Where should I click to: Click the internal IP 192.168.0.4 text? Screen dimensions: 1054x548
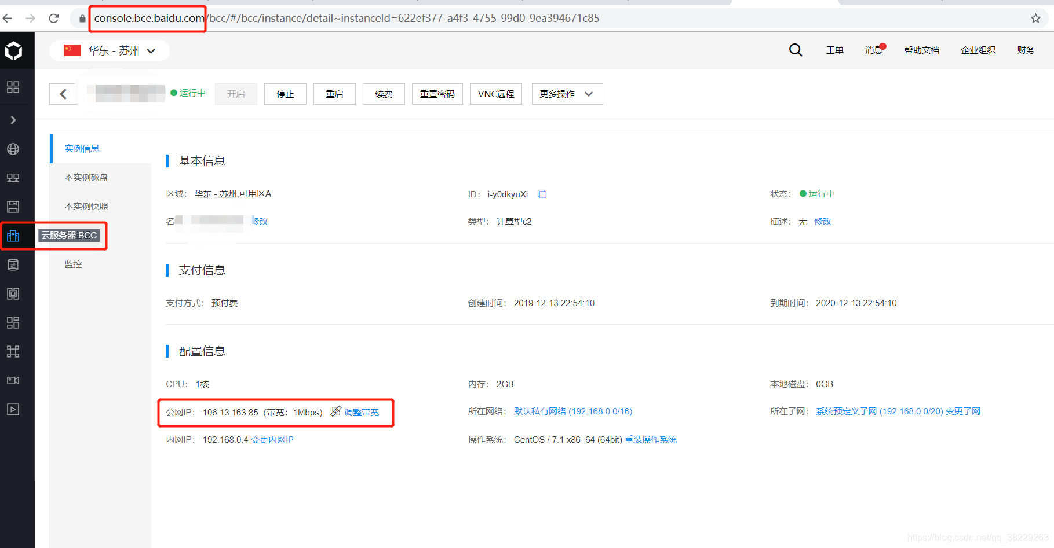(225, 440)
